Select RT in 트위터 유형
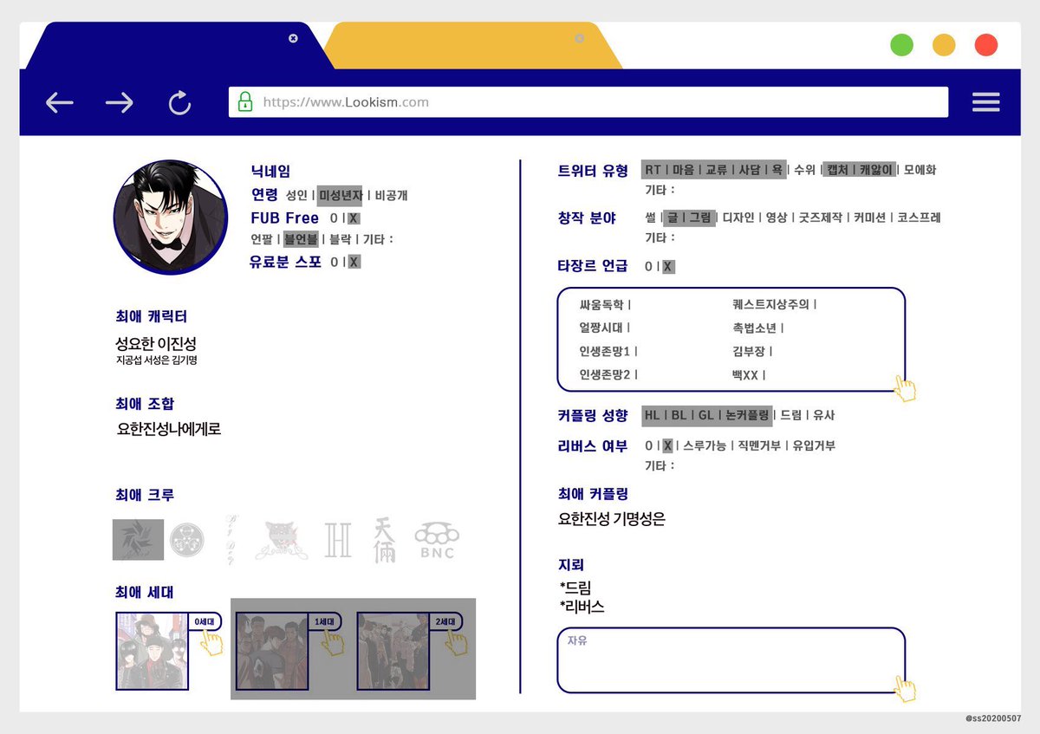Screen dimensions: 1040x734 pyautogui.click(x=653, y=170)
